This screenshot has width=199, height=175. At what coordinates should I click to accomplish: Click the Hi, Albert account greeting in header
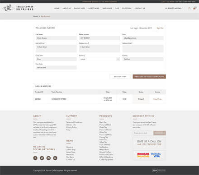click(x=173, y=8)
